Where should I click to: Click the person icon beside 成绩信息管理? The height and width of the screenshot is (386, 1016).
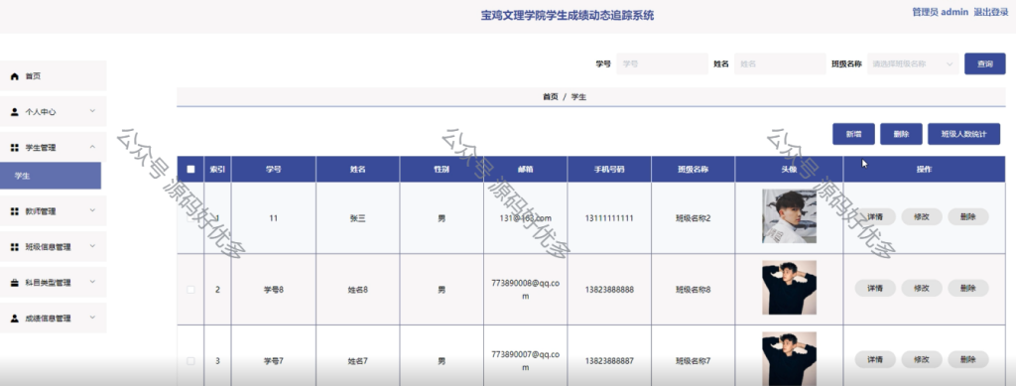pyautogui.click(x=15, y=319)
